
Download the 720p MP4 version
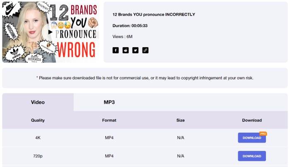coord(252,156)
